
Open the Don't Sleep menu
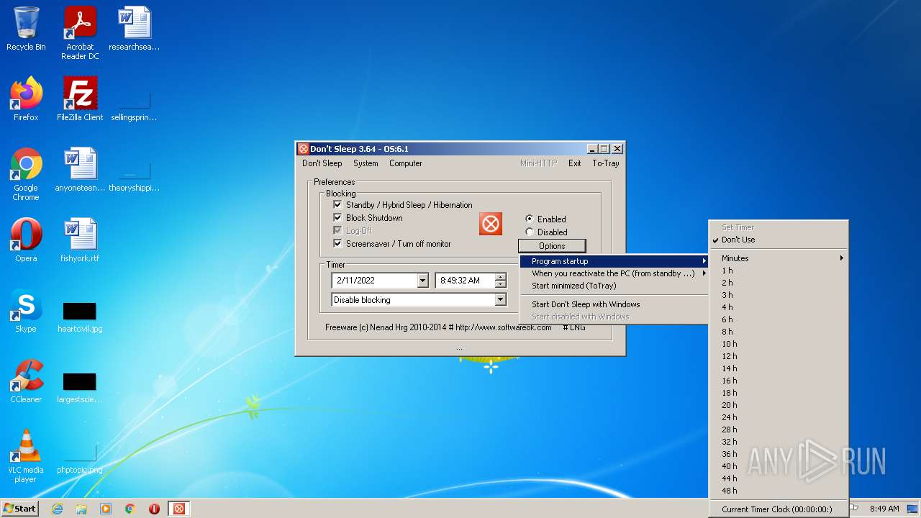coord(322,163)
